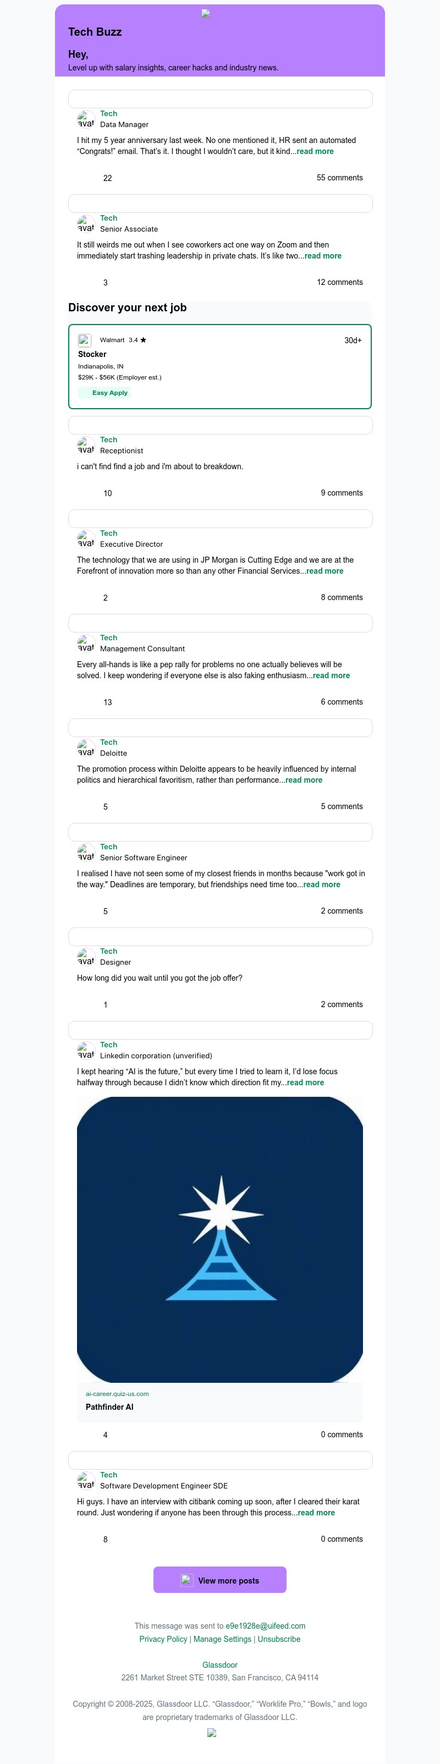
Task: Click the Executive Director post avatar
Action: click(x=86, y=539)
